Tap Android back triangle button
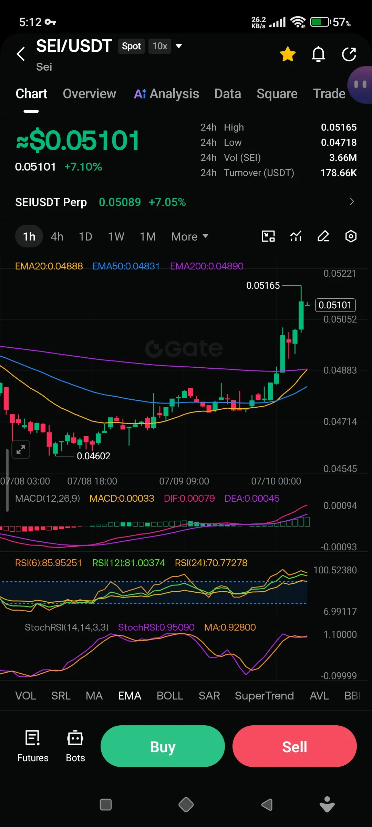Image resolution: width=372 pixels, height=827 pixels. point(267,805)
